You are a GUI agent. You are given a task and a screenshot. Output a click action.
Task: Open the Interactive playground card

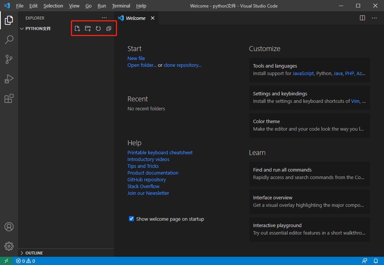pyautogui.click(x=309, y=229)
